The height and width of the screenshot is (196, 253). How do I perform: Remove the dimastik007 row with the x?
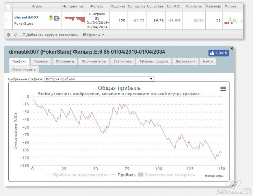point(241,21)
